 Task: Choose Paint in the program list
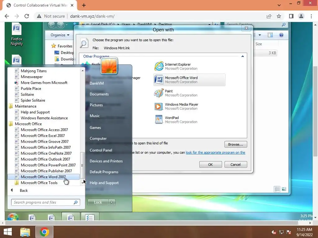click(x=176, y=93)
